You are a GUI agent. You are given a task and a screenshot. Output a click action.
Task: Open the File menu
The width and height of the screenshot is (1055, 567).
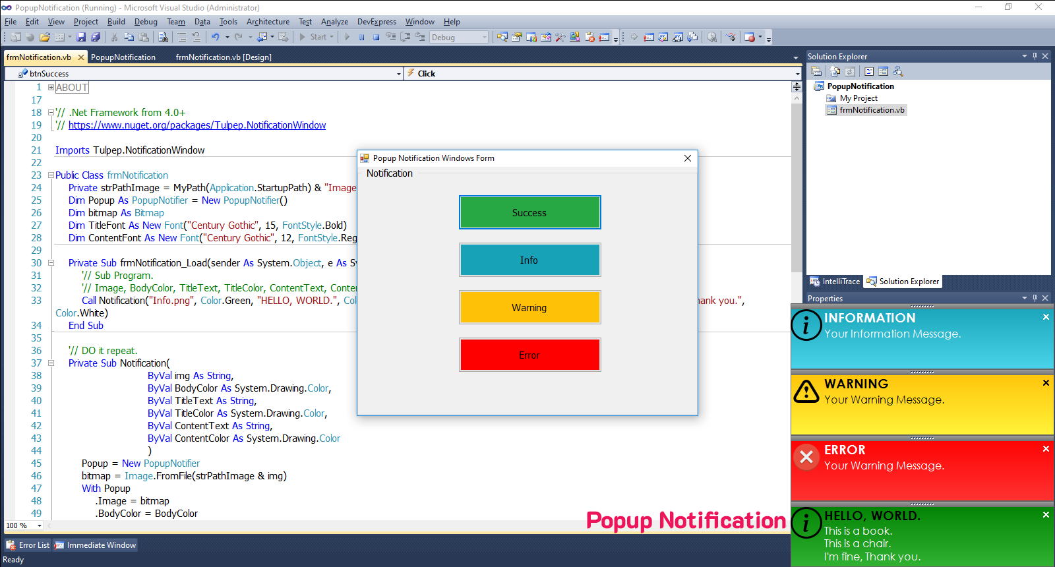[11, 22]
